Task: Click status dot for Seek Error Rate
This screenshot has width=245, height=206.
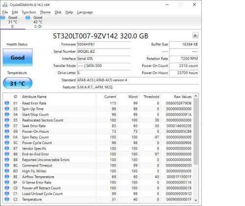Action: coord(7,125)
